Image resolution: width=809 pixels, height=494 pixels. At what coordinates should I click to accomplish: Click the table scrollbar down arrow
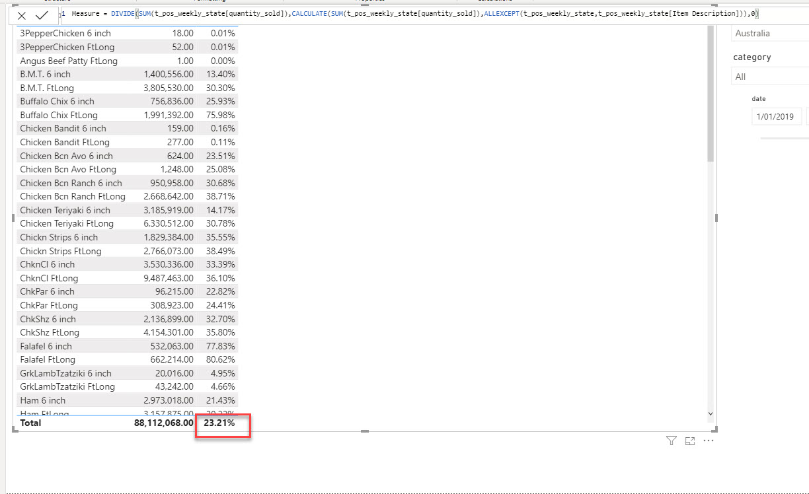click(x=711, y=413)
